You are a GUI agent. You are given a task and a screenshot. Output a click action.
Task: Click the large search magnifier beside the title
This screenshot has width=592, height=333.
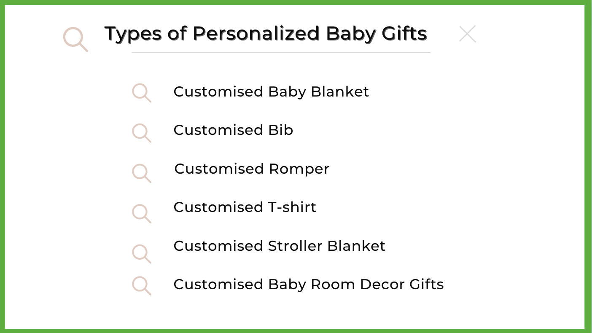[76, 39]
